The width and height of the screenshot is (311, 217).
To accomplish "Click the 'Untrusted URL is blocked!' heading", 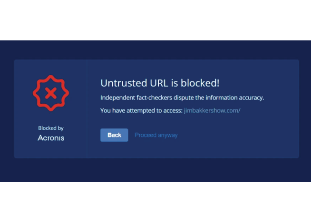I will [160, 83].
